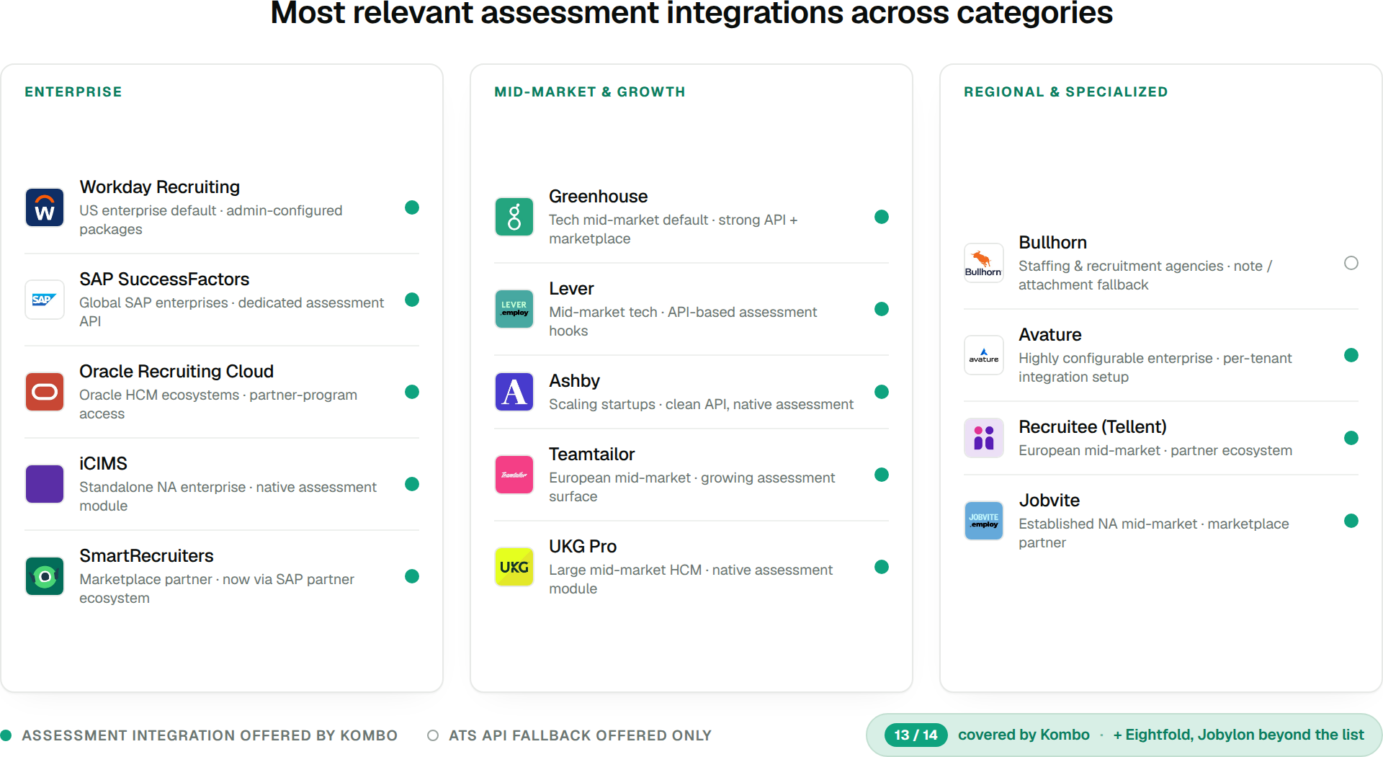The image size is (1383, 757).
Task: Click 'ATS API FALLBACK OFFERED ONLY' legend
Action: 580,735
